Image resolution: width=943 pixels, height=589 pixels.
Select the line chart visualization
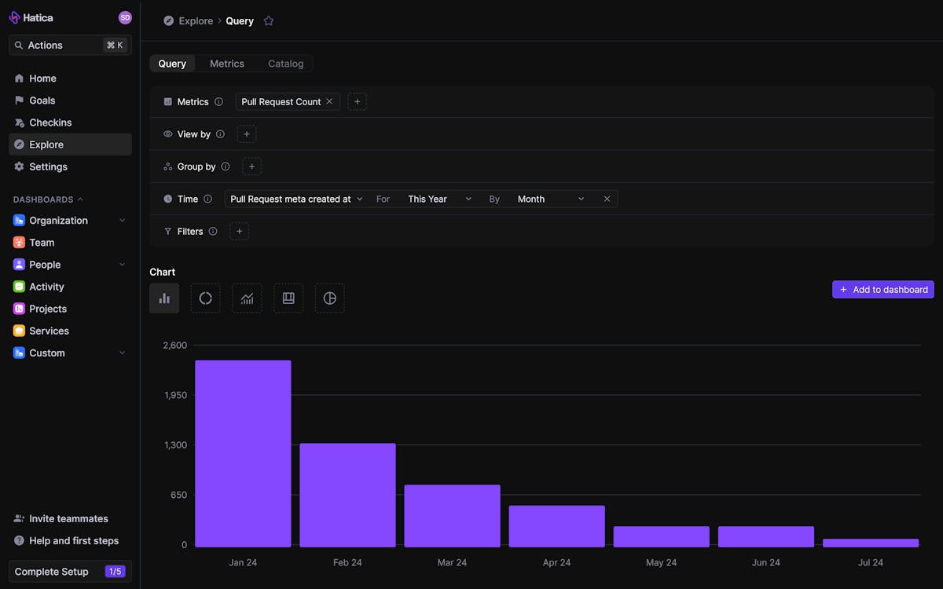click(247, 298)
